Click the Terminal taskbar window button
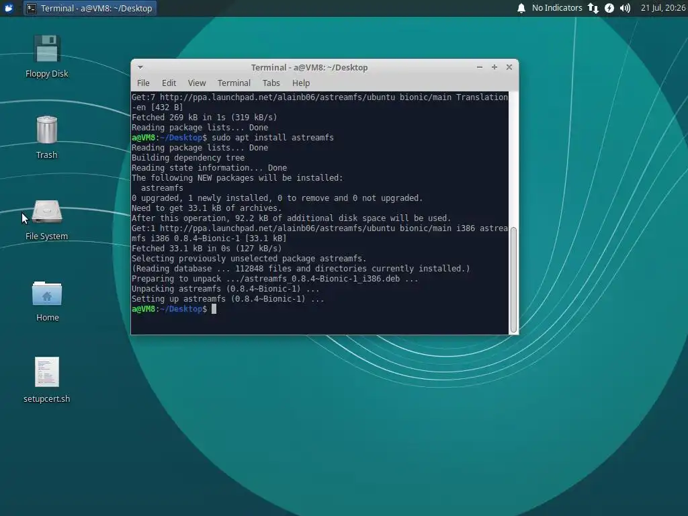The image size is (688, 516). [90, 8]
